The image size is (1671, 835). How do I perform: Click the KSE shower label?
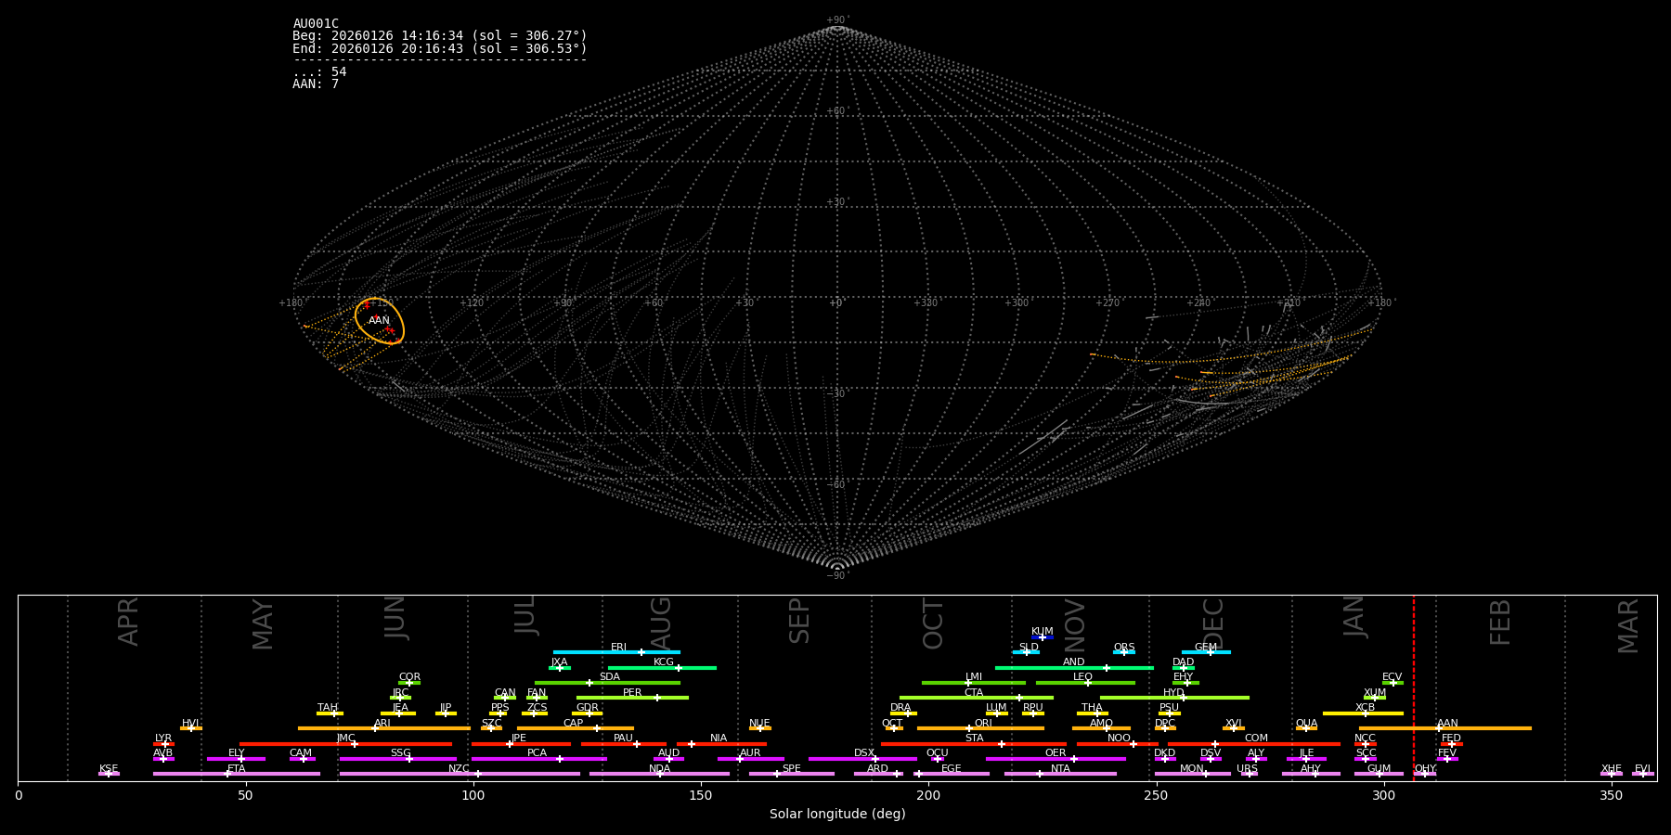109,769
